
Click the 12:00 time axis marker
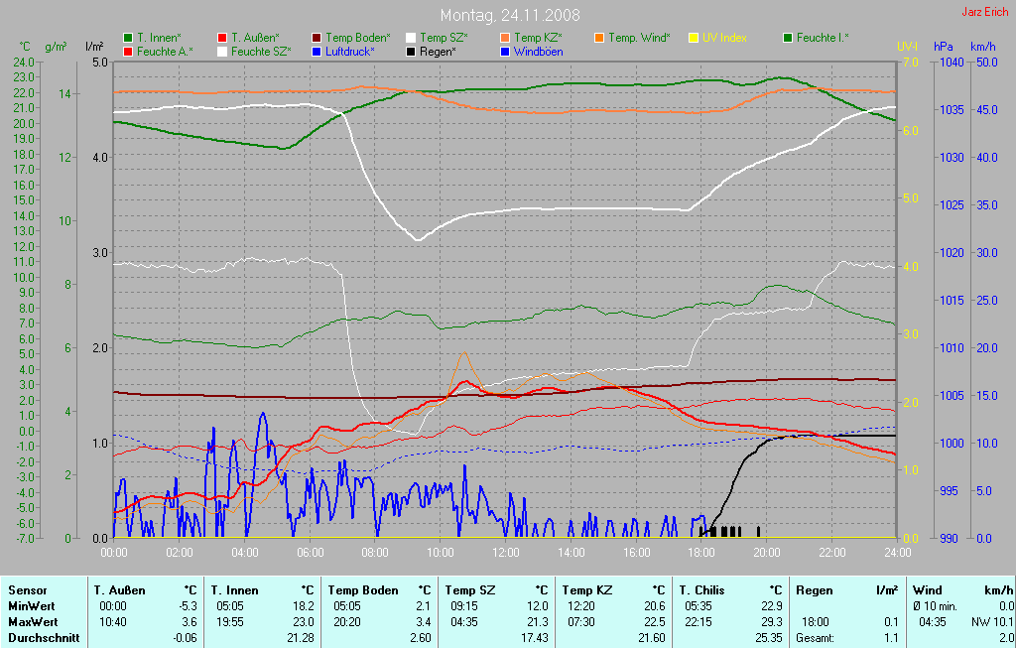[506, 552]
